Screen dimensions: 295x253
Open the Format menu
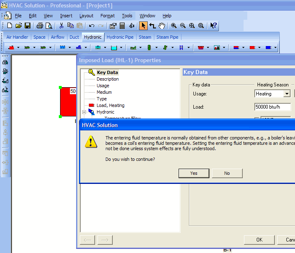[x=107, y=16]
